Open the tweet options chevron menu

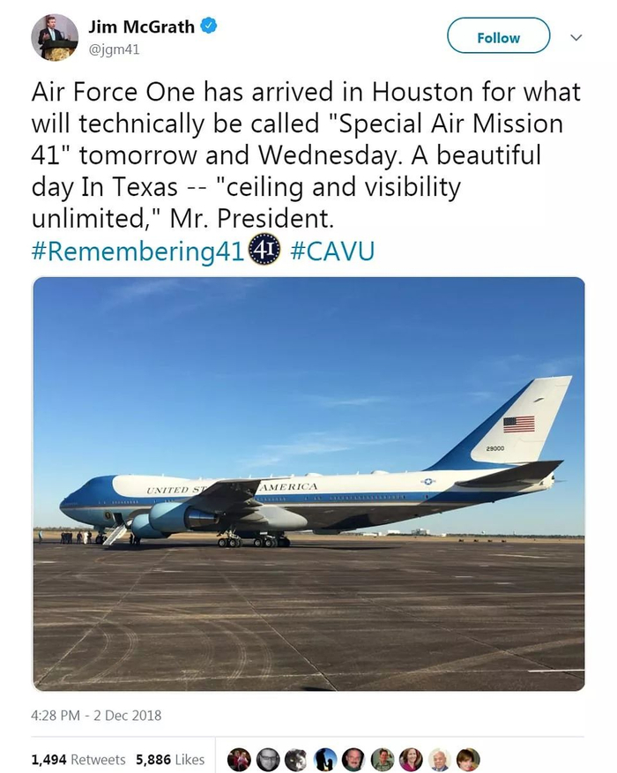click(x=576, y=38)
